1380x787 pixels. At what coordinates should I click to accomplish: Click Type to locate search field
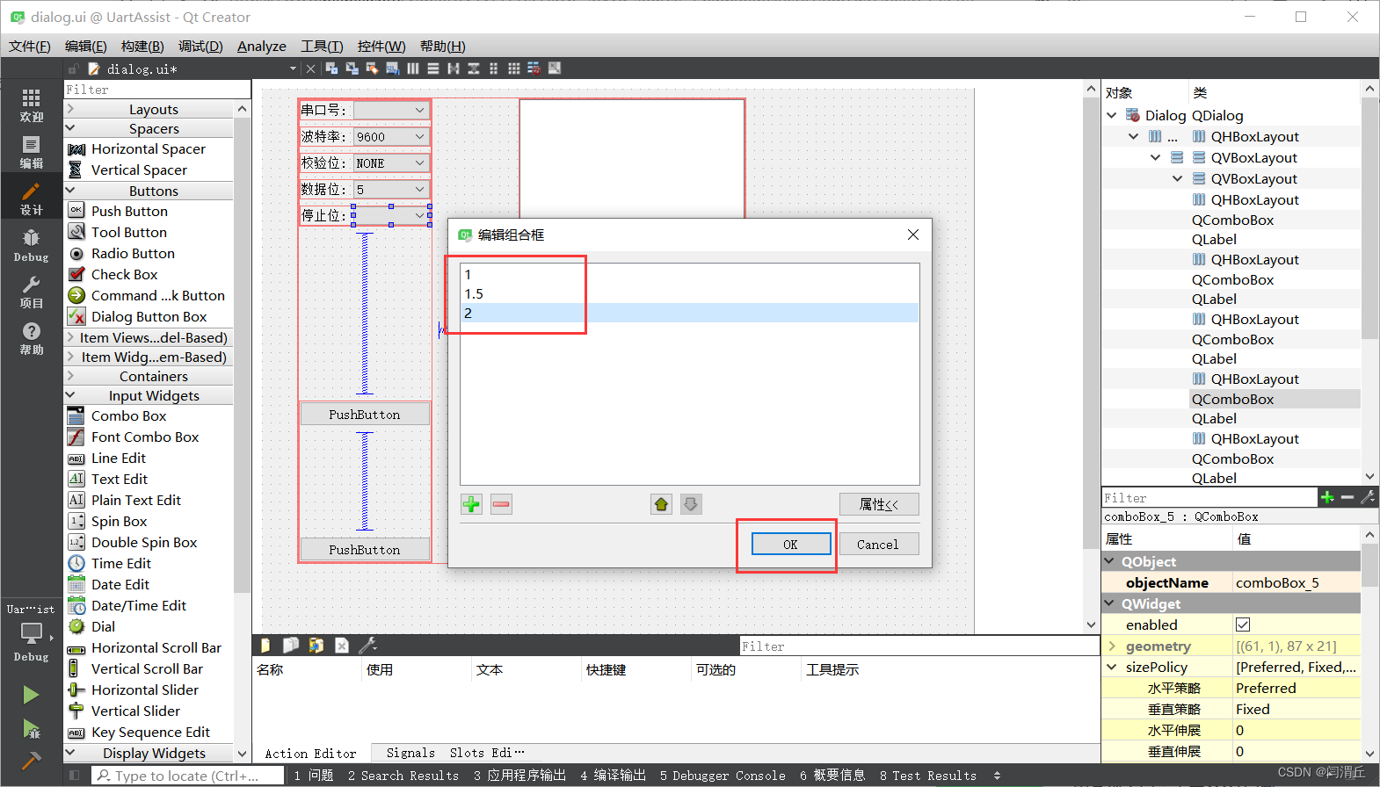point(187,776)
